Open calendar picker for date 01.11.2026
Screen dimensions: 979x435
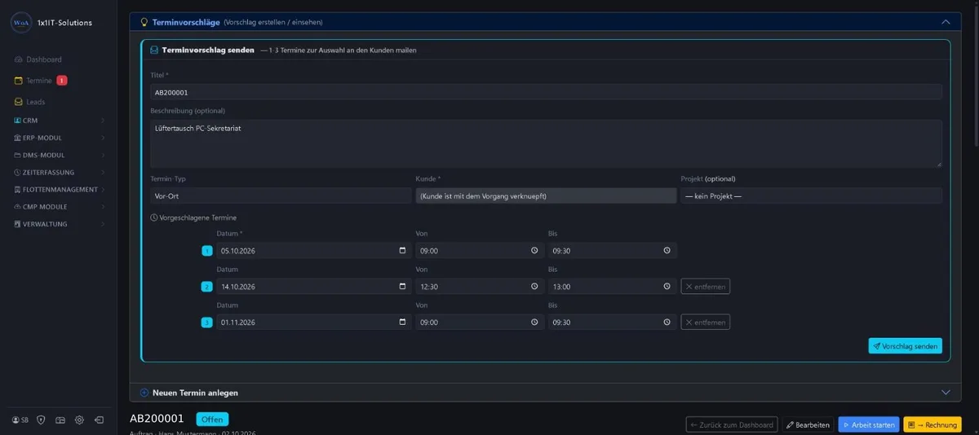403,323
